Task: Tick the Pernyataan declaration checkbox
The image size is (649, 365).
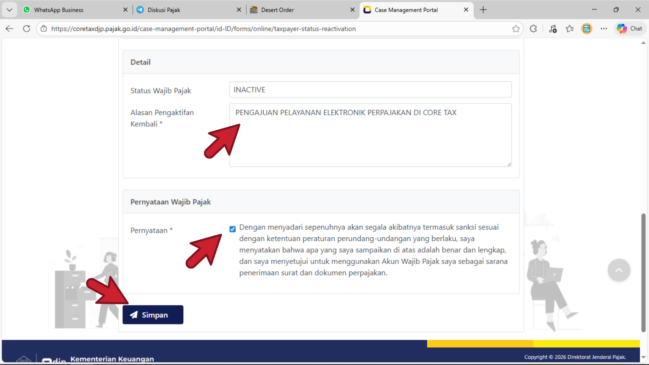Action: (232, 229)
